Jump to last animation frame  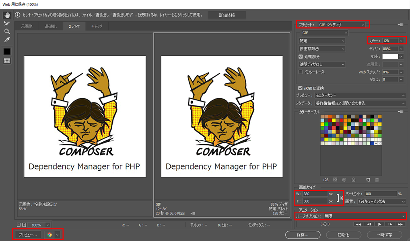[400, 224]
